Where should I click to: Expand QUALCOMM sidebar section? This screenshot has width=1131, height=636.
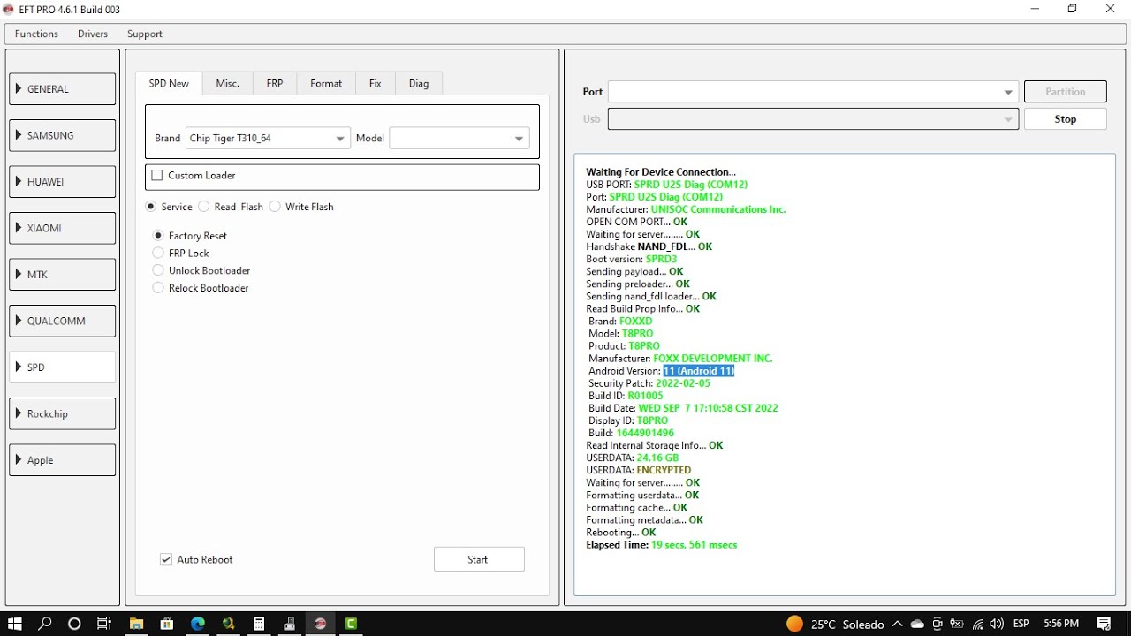click(x=63, y=321)
